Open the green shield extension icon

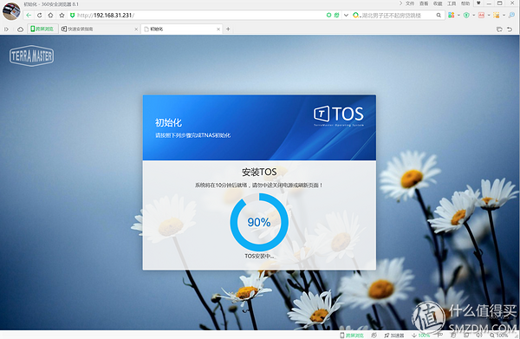466,16
